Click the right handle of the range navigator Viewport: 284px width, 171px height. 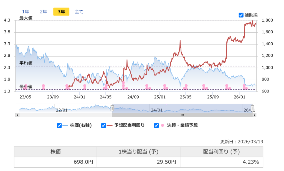252,108
